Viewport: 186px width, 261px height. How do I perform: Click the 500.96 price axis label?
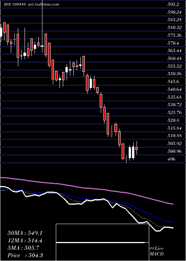174,151
